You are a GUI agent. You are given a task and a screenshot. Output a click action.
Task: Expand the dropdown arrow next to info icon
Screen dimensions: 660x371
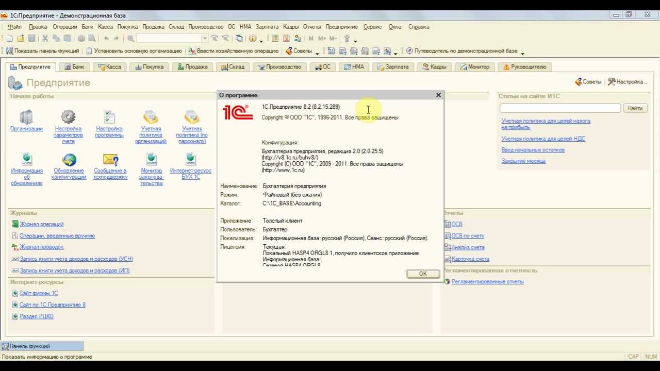pos(261,40)
